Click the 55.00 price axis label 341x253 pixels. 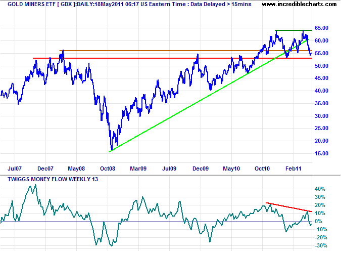[321, 53]
